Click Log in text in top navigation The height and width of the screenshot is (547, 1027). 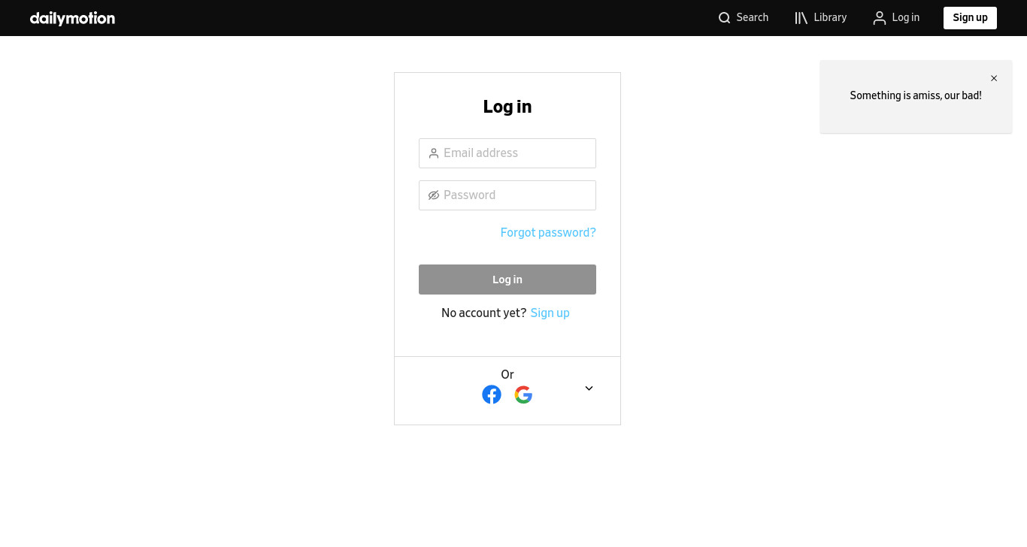click(x=906, y=18)
